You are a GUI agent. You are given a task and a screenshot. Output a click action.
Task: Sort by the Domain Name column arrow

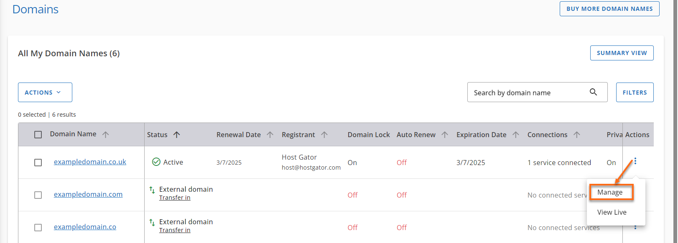(106, 134)
